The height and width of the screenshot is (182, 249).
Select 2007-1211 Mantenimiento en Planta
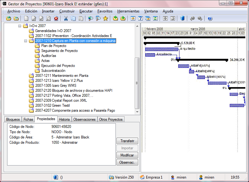(x=62, y=76)
